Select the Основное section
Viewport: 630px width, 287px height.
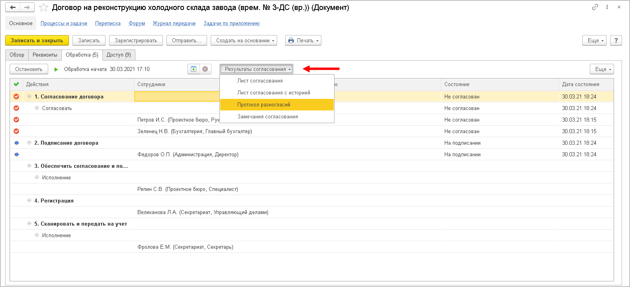(x=21, y=24)
